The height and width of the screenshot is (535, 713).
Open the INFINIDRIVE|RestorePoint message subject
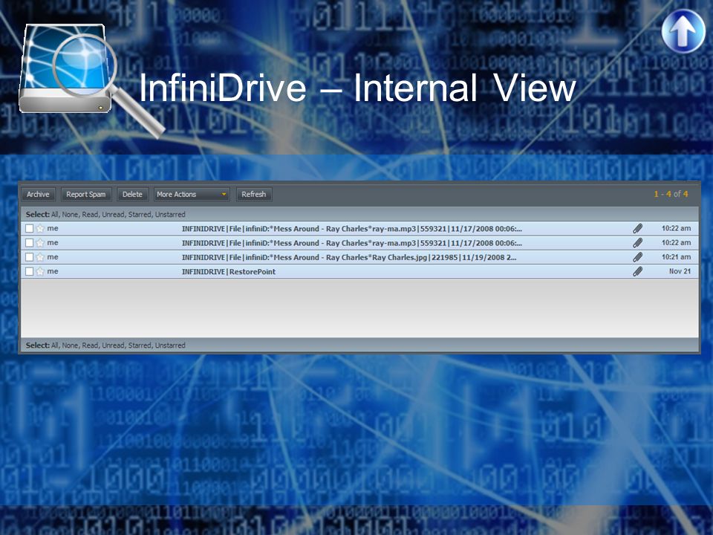[229, 272]
